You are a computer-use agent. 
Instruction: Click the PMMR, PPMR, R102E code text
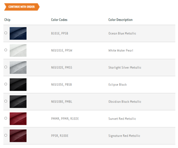65,119
